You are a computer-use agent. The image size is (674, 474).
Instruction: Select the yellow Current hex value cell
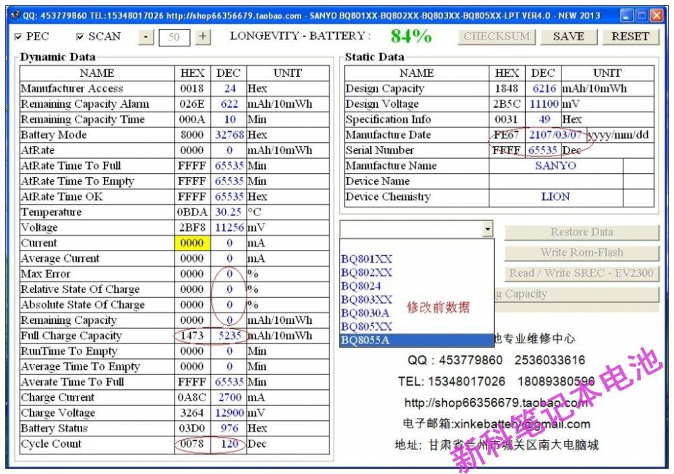[x=191, y=243]
